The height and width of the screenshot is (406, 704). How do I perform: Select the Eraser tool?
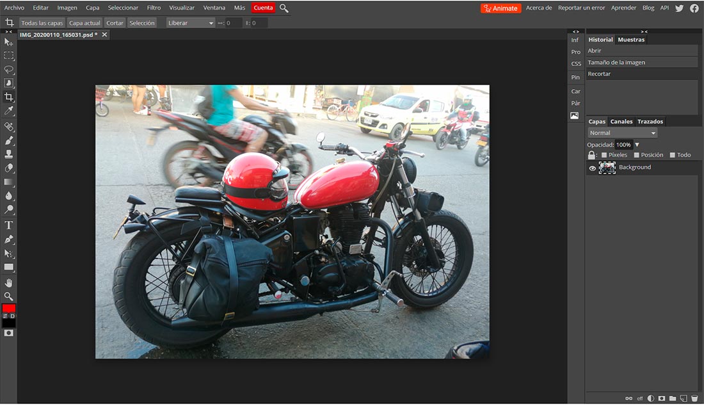pos(9,168)
